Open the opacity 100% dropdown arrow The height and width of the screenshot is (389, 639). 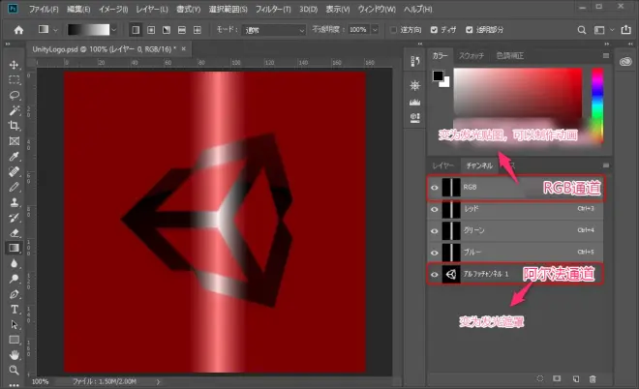pyautogui.click(x=375, y=30)
